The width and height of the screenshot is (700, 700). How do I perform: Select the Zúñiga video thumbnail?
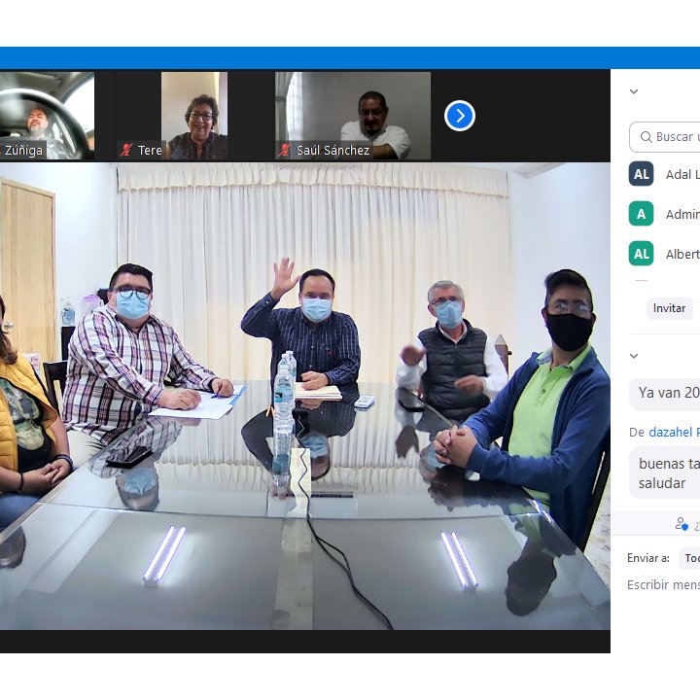click(47, 115)
